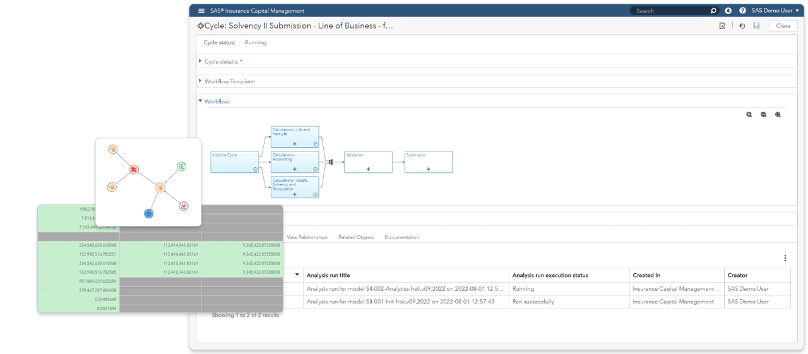This screenshot has width=808, height=354.
Task: Click the 132,930,516.782221 cell in green table
Action: click(x=79, y=254)
